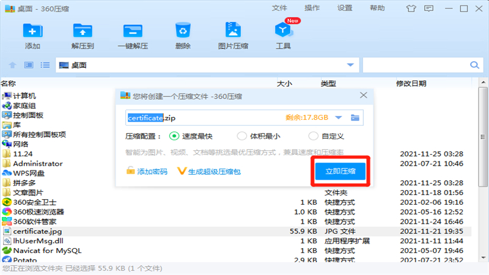
Task: Click the scrollbar up arrow
Action: tap(483, 82)
